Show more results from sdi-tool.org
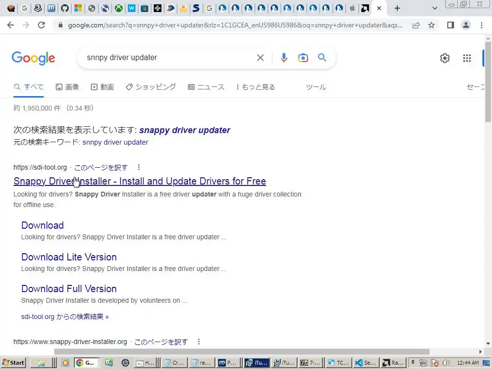The image size is (492, 369). pos(65,317)
